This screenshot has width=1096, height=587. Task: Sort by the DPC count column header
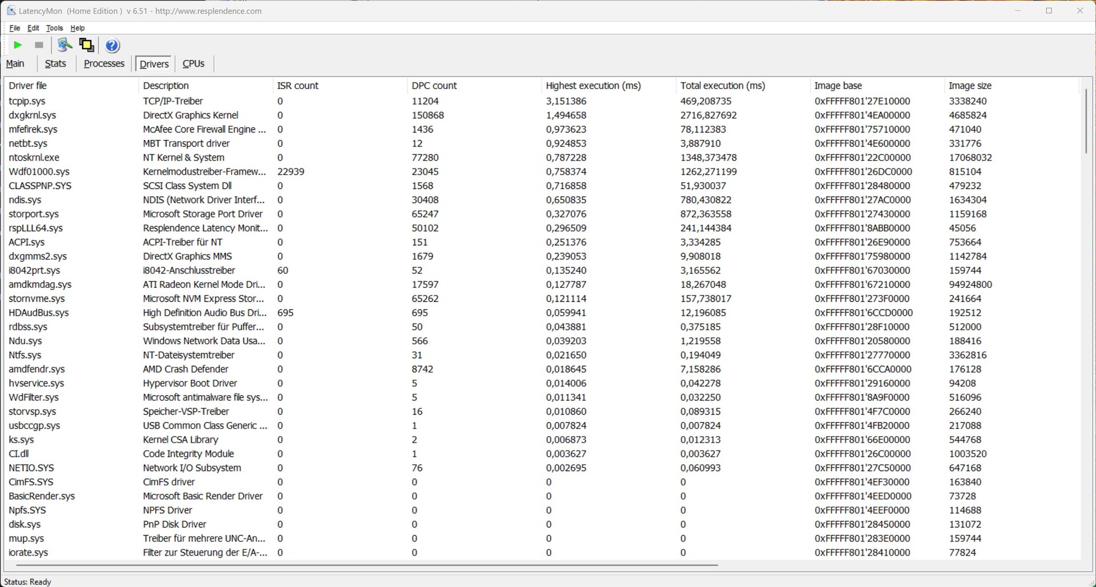[x=434, y=86]
